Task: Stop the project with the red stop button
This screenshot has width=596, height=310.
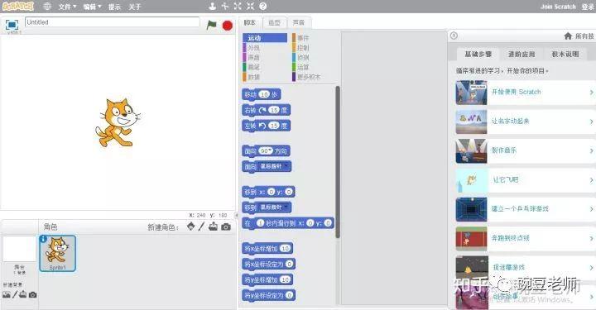Action: tap(228, 26)
